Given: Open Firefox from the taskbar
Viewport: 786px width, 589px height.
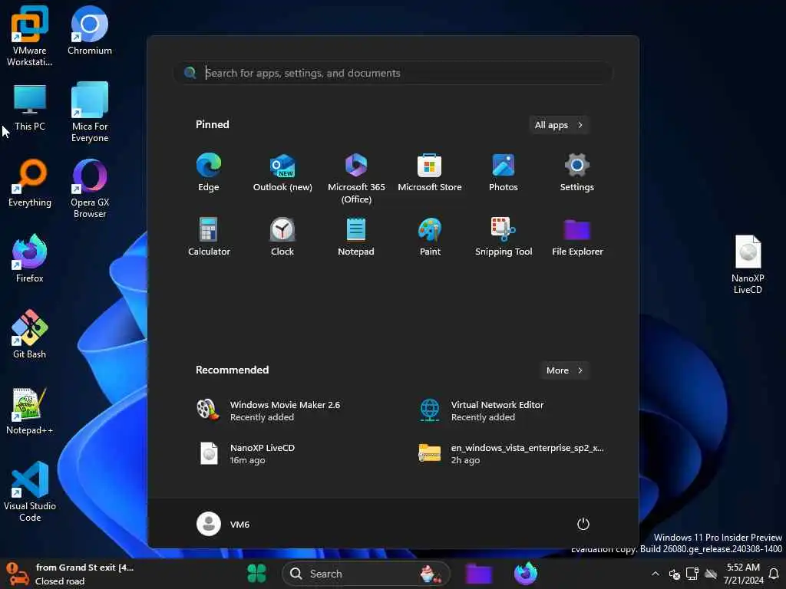Looking at the screenshot, I should click(525, 574).
